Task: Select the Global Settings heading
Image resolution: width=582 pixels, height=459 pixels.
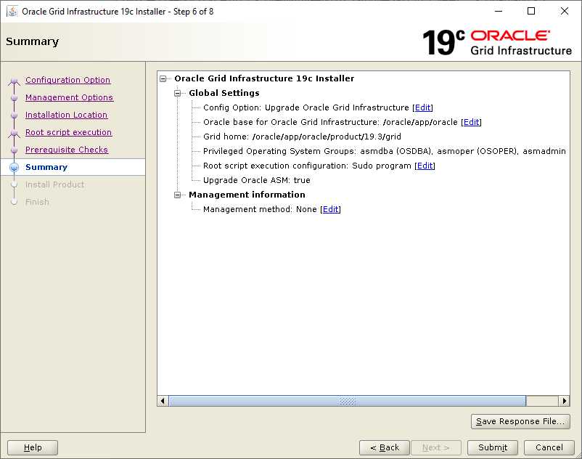Action: point(224,93)
